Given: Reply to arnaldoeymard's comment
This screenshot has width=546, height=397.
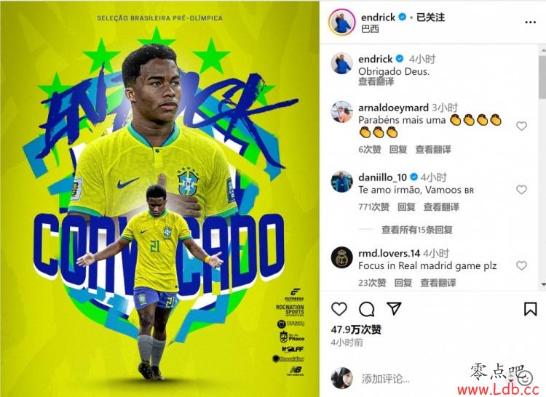Looking at the screenshot, I should 398,150.
